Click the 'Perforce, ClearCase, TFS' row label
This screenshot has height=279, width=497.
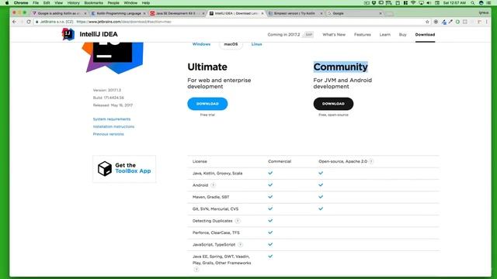coord(216,232)
